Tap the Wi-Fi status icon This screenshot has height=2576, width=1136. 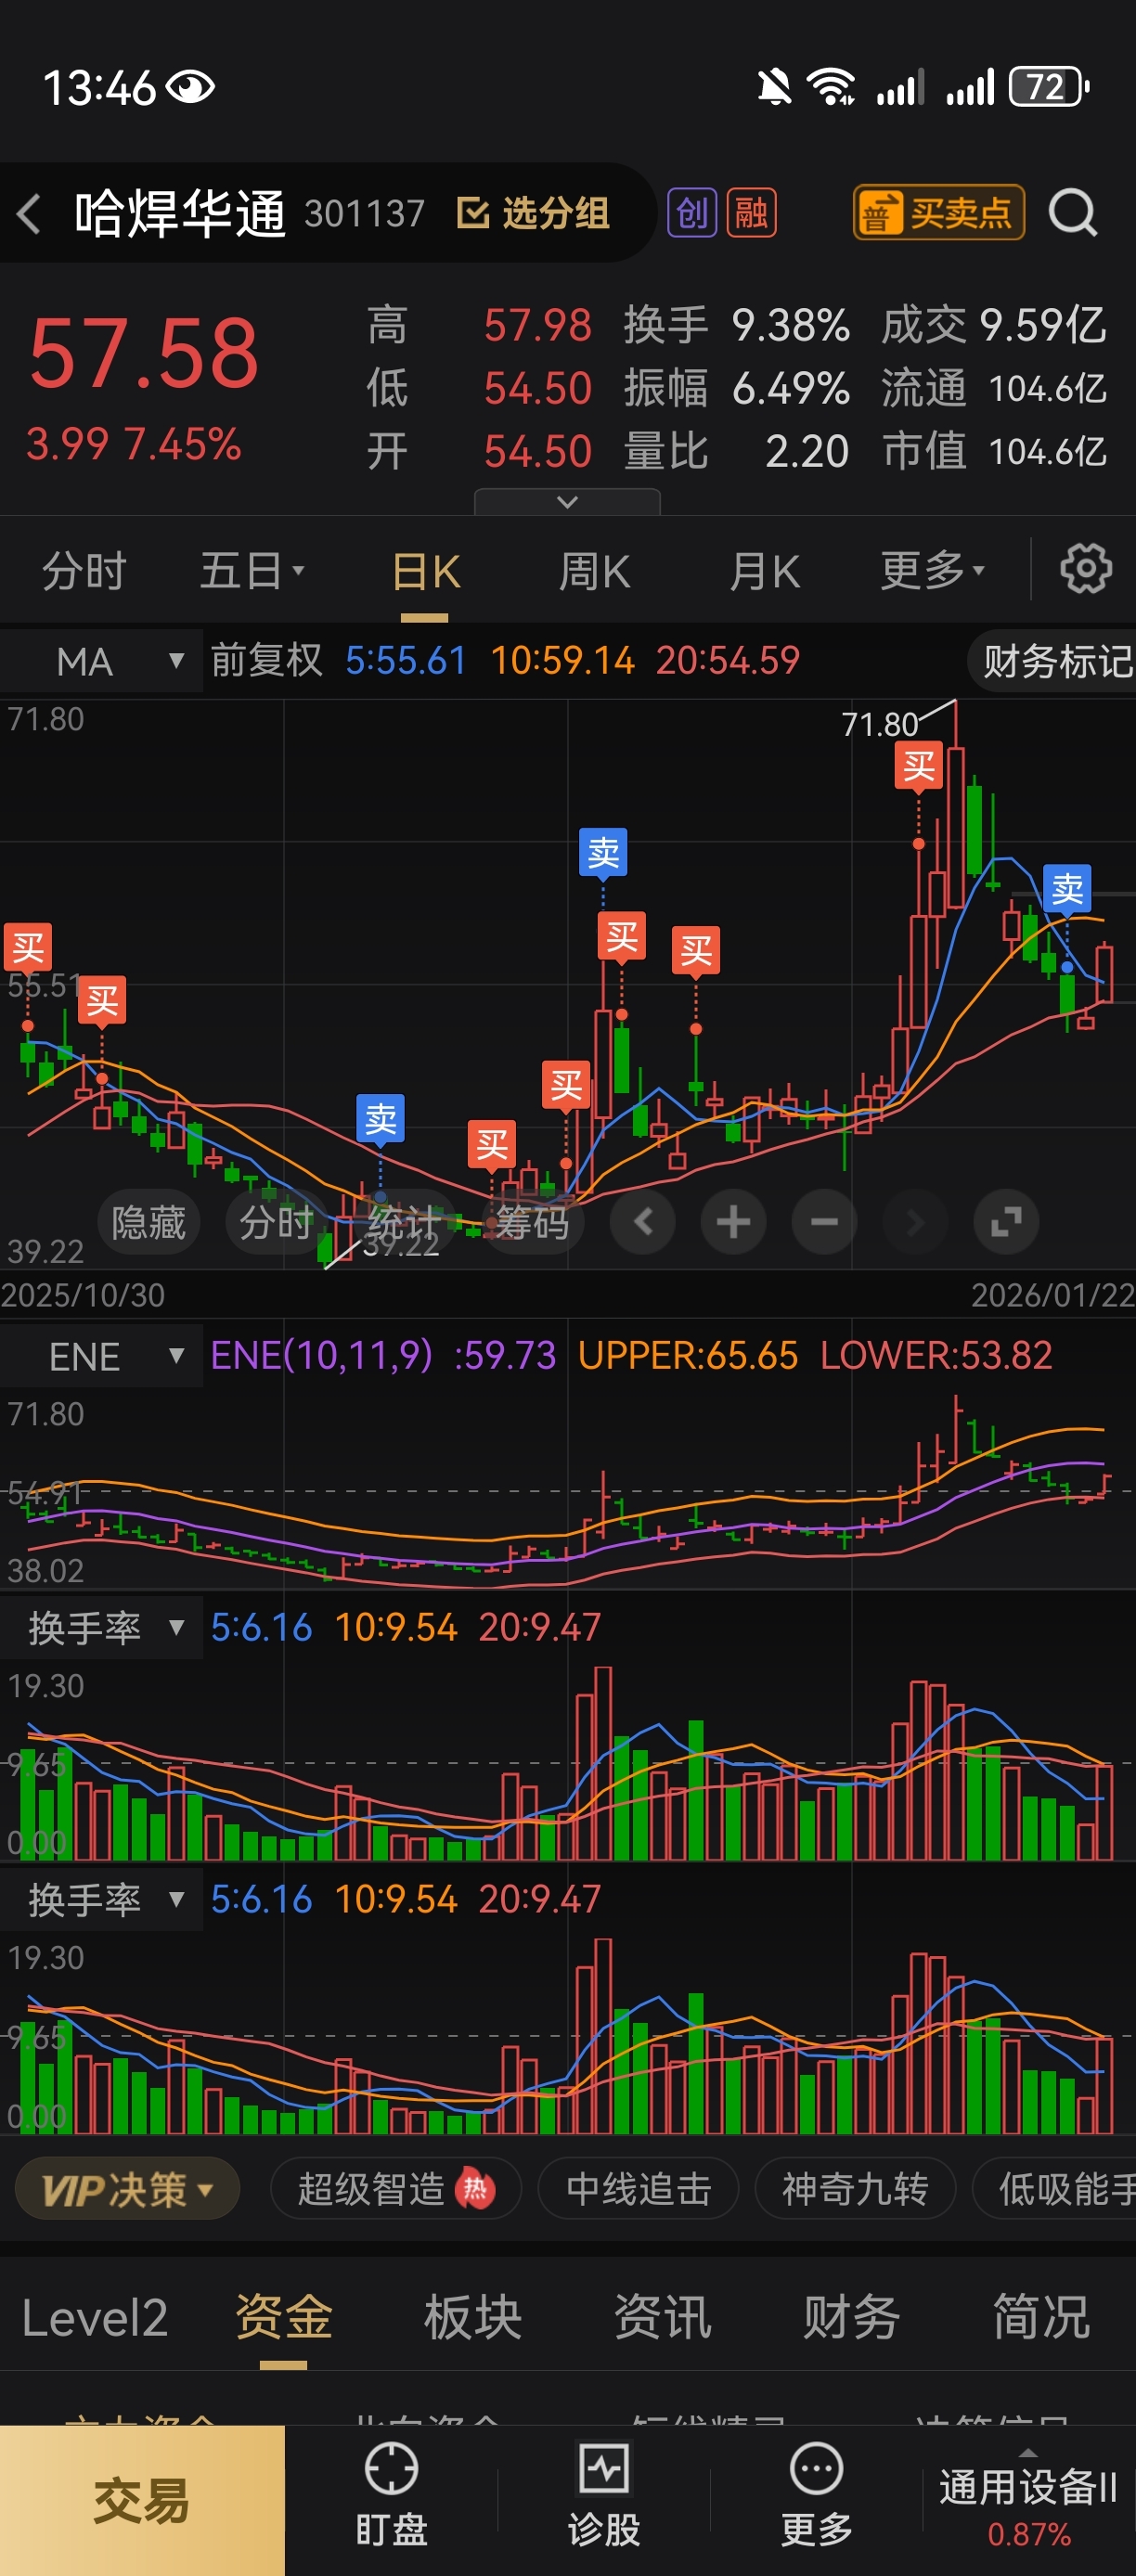(x=831, y=87)
